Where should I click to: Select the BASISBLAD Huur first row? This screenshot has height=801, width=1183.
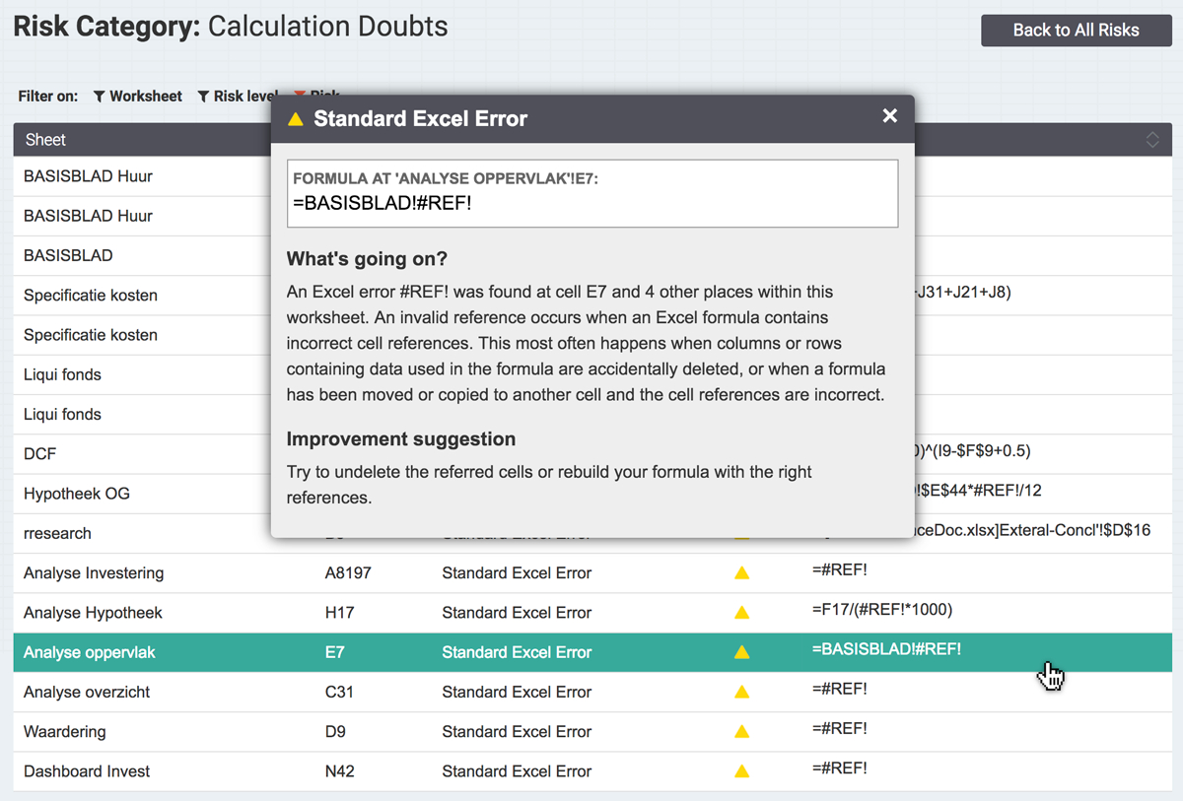[x=88, y=176]
